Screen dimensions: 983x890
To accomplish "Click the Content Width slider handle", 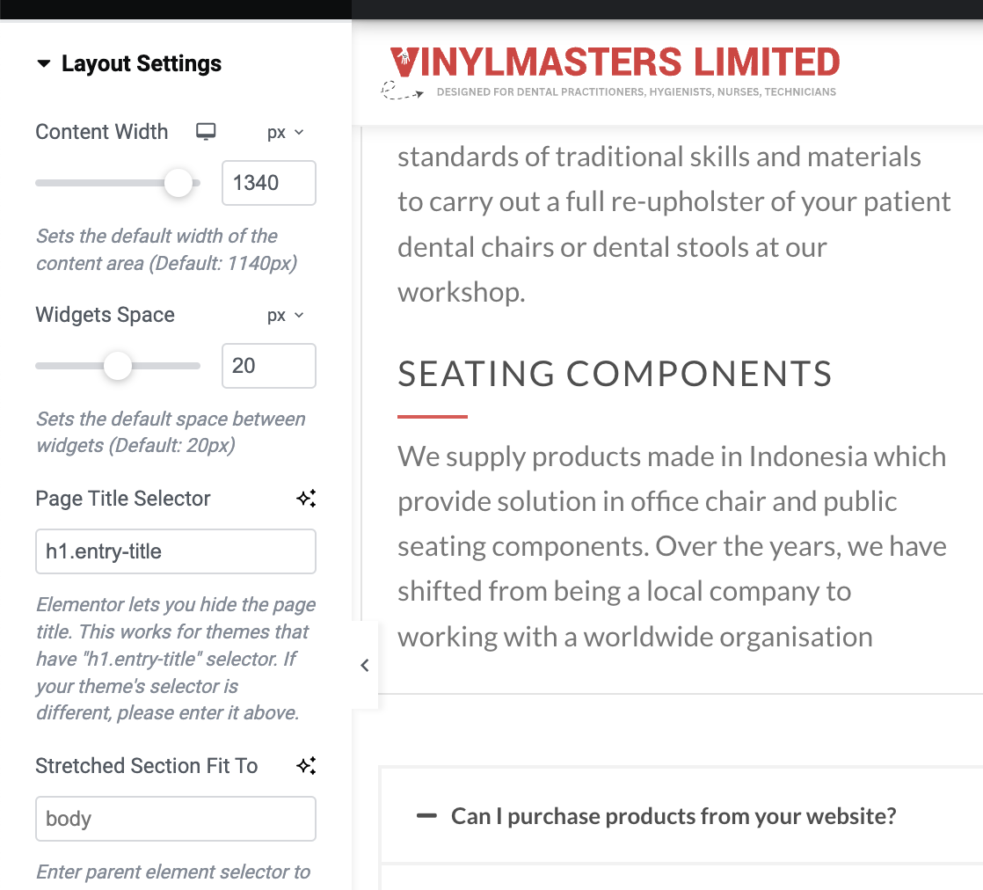I will coord(178,183).
